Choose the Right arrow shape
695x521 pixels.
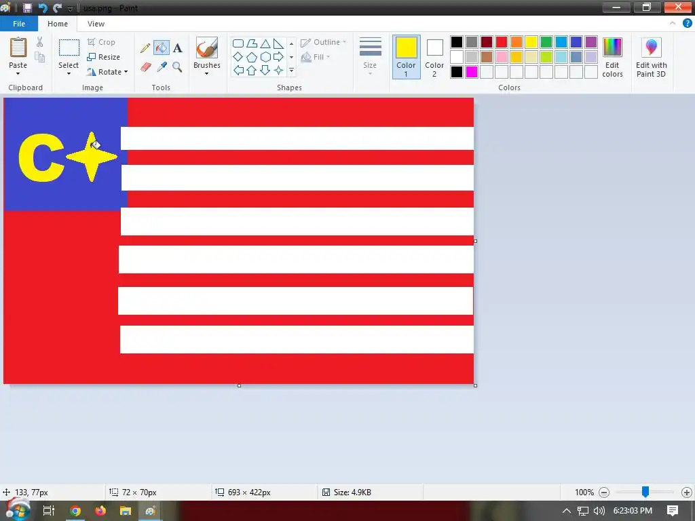[x=278, y=57]
